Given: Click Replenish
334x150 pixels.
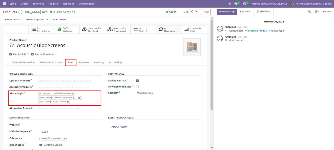Looking at the screenshot, I should (59, 19).
